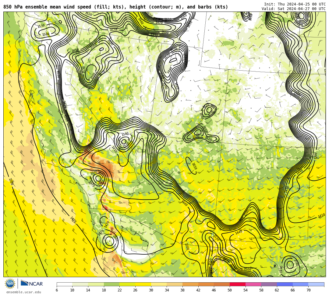Click the legend tick label 14
Viewport: 329px width, 296px height.
[88, 290]
